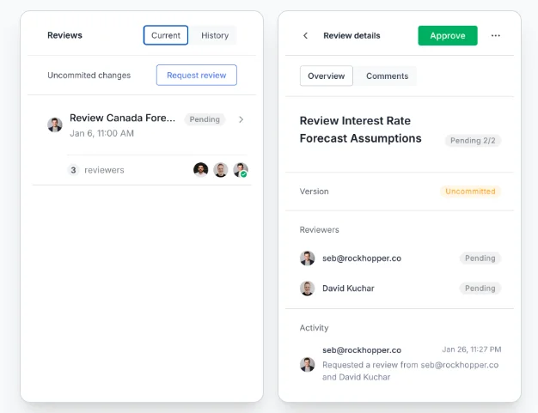Image resolution: width=538 pixels, height=413 pixels.
Task: Click the 3 reviewers count label
Action: (95, 170)
